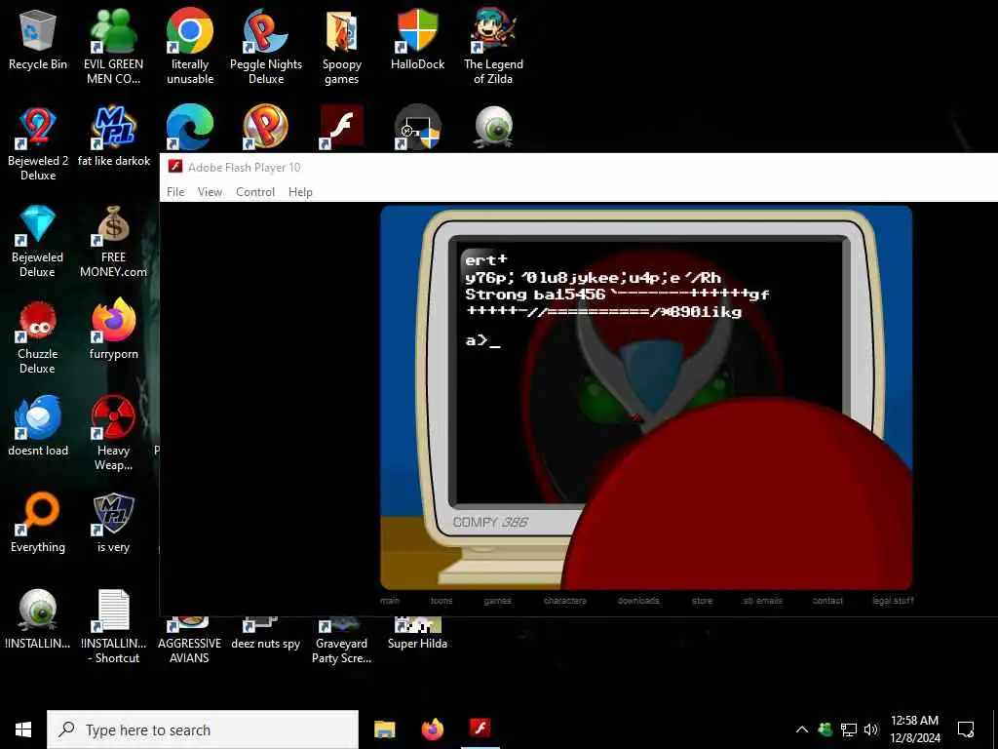Expand the hidden system tray icons chevron

click(802, 729)
